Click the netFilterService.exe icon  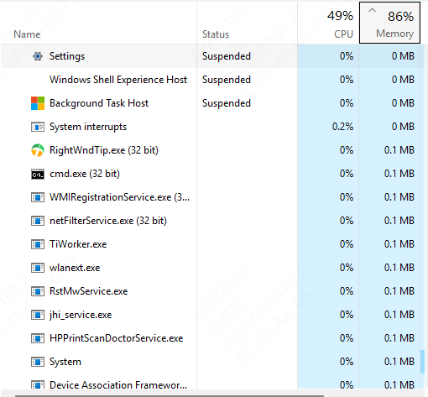pyautogui.click(x=38, y=221)
